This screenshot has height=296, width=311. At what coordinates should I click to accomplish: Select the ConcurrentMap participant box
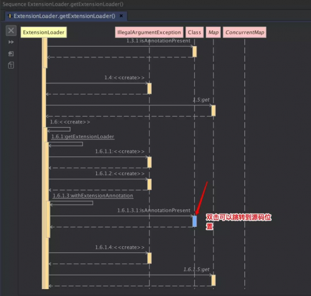(x=244, y=32)
